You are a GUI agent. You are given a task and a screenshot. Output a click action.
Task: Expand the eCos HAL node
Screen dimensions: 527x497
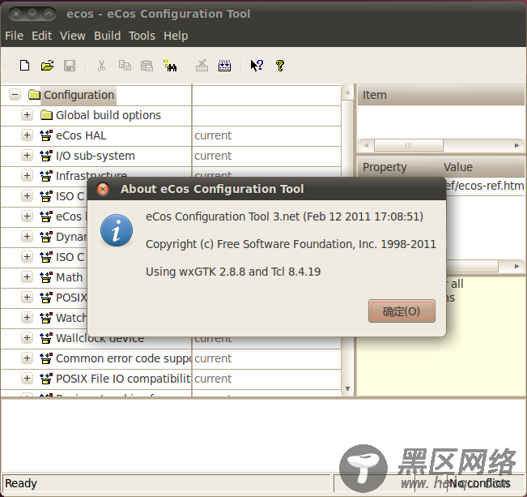coord(27,135)
